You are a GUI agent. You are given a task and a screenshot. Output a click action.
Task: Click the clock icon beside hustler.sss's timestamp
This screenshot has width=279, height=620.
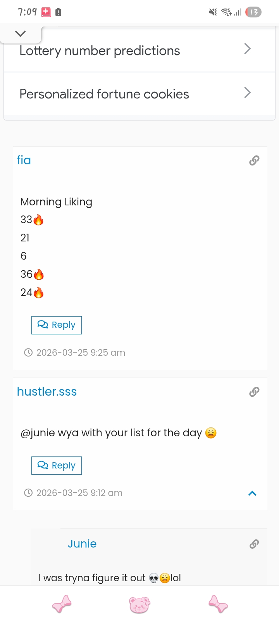(x=28, y=493)
